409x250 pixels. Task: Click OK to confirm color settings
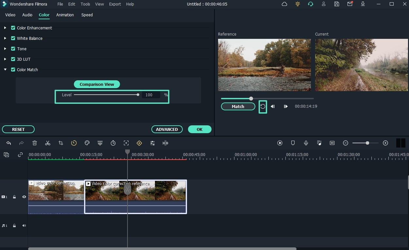click(x=199, y=129)
